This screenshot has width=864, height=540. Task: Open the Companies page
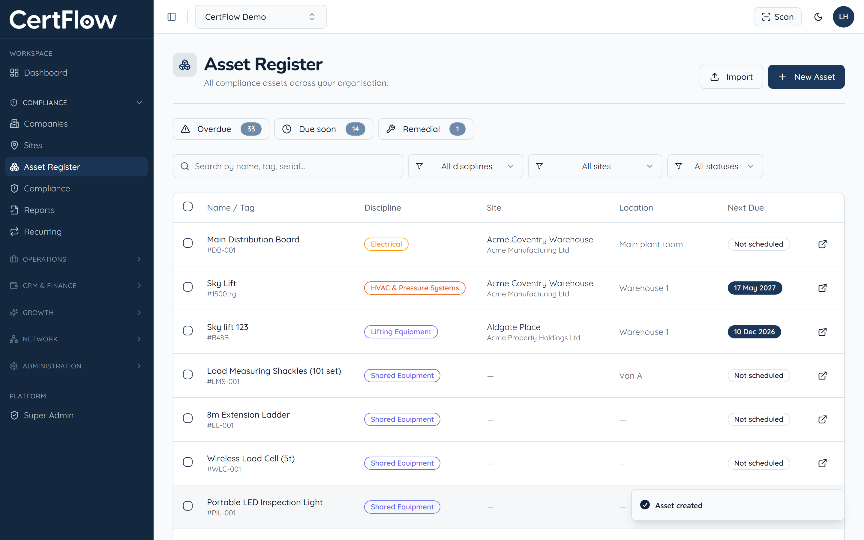[x=76, y=124]
